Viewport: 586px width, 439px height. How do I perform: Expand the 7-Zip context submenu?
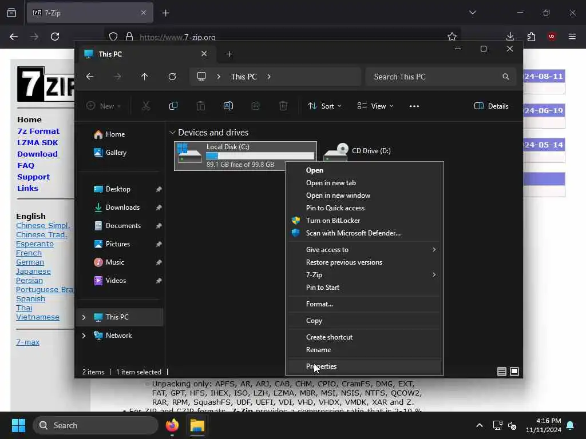pos(434,275)
